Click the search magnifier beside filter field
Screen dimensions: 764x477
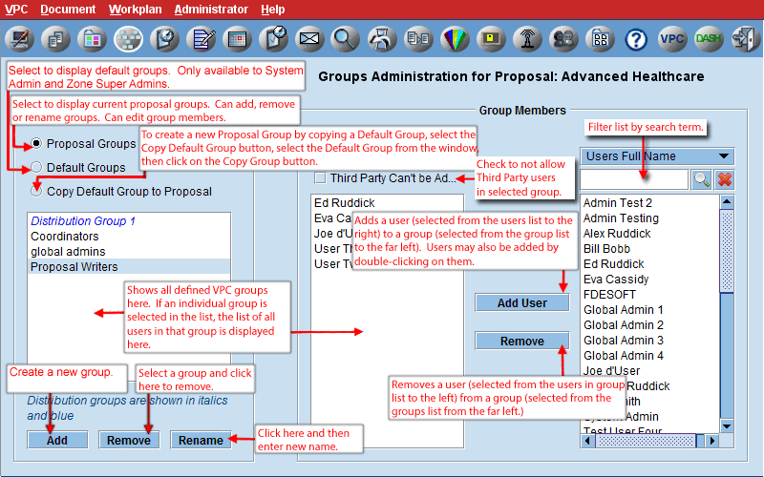coord(701,179)
